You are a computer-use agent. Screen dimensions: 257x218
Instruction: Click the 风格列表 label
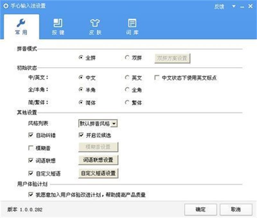(x=38, y=123)
